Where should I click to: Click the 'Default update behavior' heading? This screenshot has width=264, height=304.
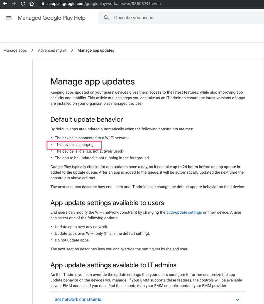click(87, 119)
